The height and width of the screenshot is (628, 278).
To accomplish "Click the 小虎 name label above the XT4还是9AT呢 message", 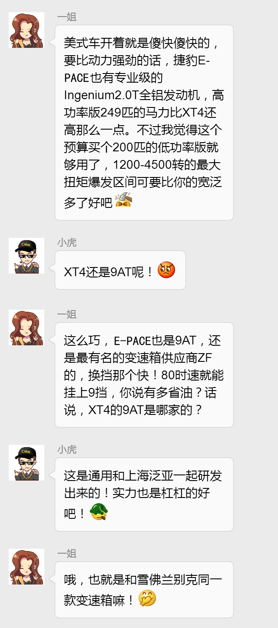I will click(x=66, y=243).
